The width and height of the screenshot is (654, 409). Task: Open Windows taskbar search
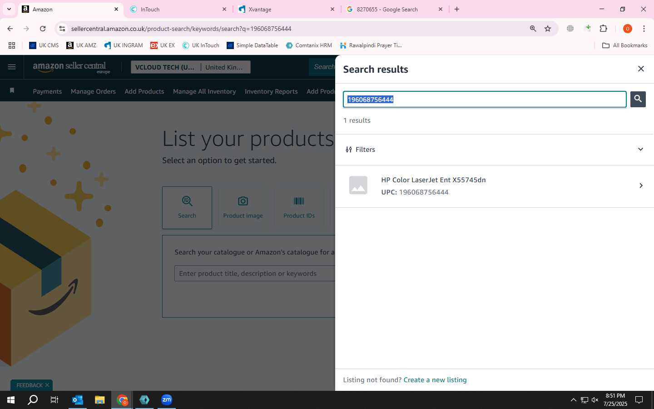click(33, 400)
